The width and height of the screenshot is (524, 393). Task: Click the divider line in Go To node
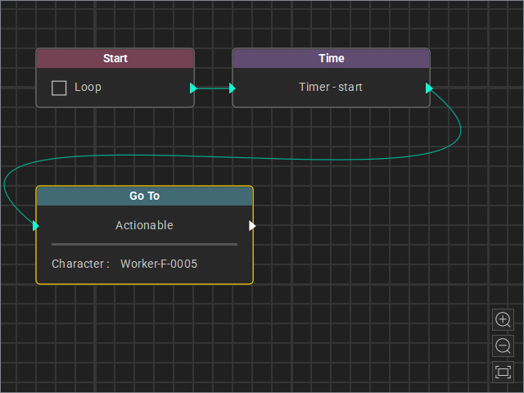pos(144,244)
